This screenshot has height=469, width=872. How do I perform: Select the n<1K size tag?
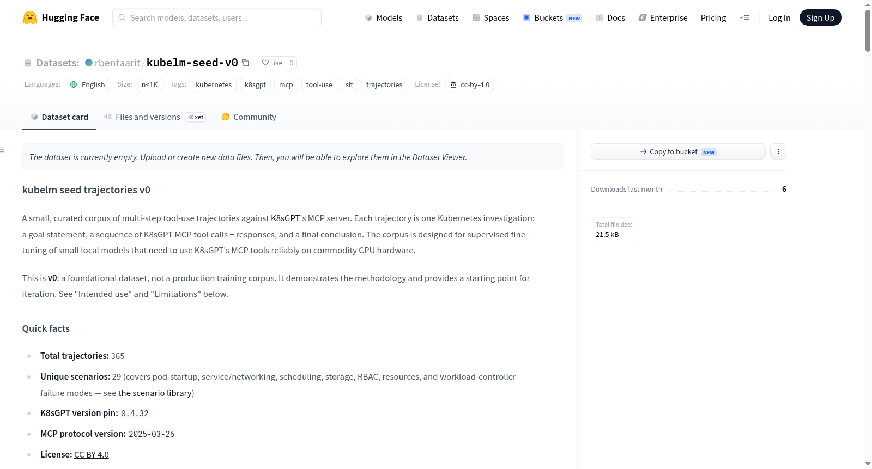coord(149,84)
